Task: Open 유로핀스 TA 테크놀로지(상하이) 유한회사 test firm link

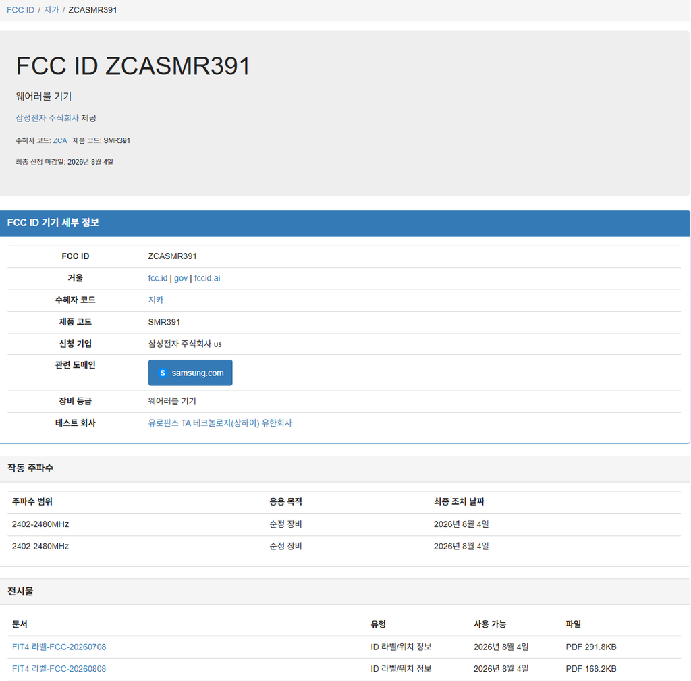Action: tap(220, 423)
